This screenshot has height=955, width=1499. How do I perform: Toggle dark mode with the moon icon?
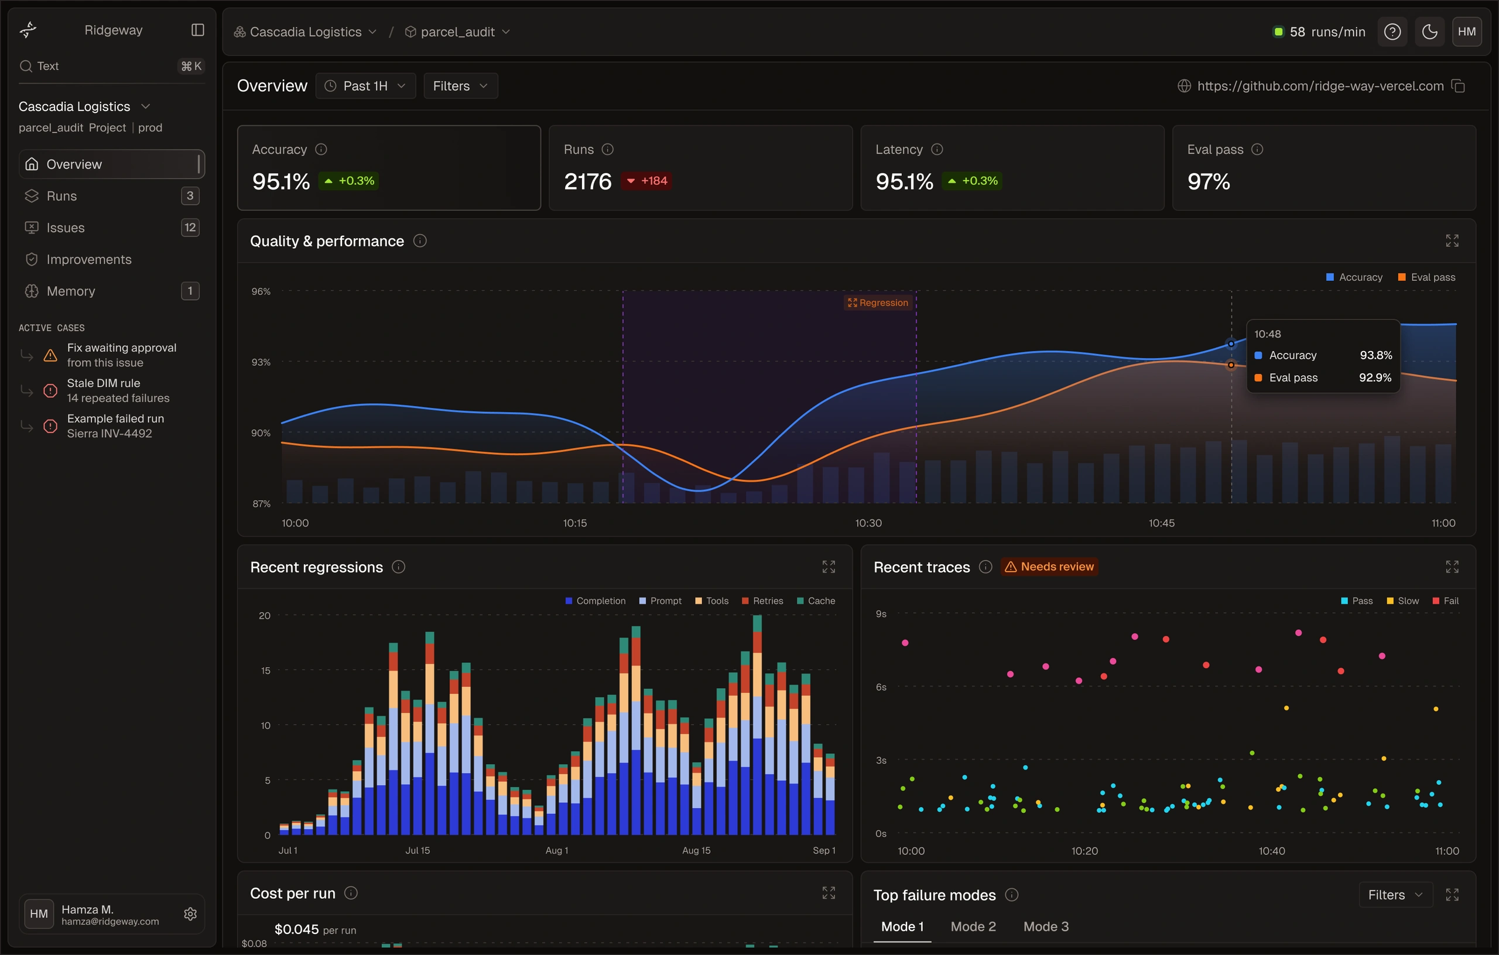point(1429,32)
